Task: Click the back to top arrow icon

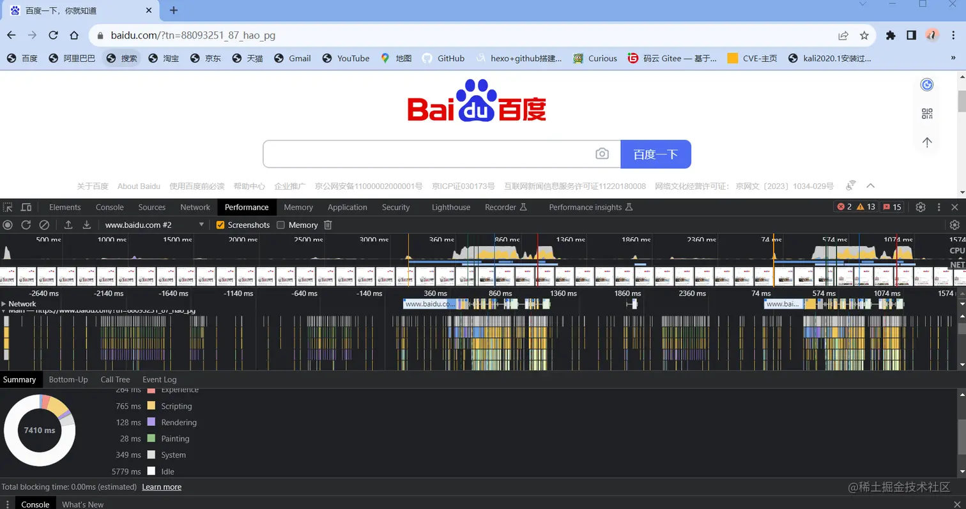Action: click(927, 142)
